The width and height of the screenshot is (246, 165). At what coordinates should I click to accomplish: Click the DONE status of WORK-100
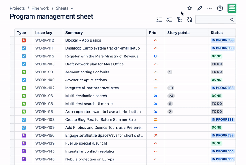click(x=216, y=80)
